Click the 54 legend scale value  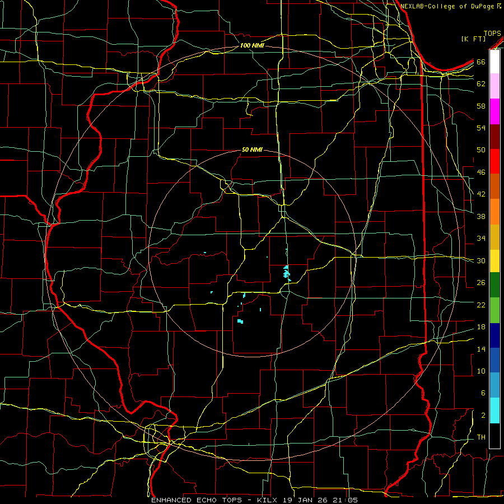[x=481, y=128]
